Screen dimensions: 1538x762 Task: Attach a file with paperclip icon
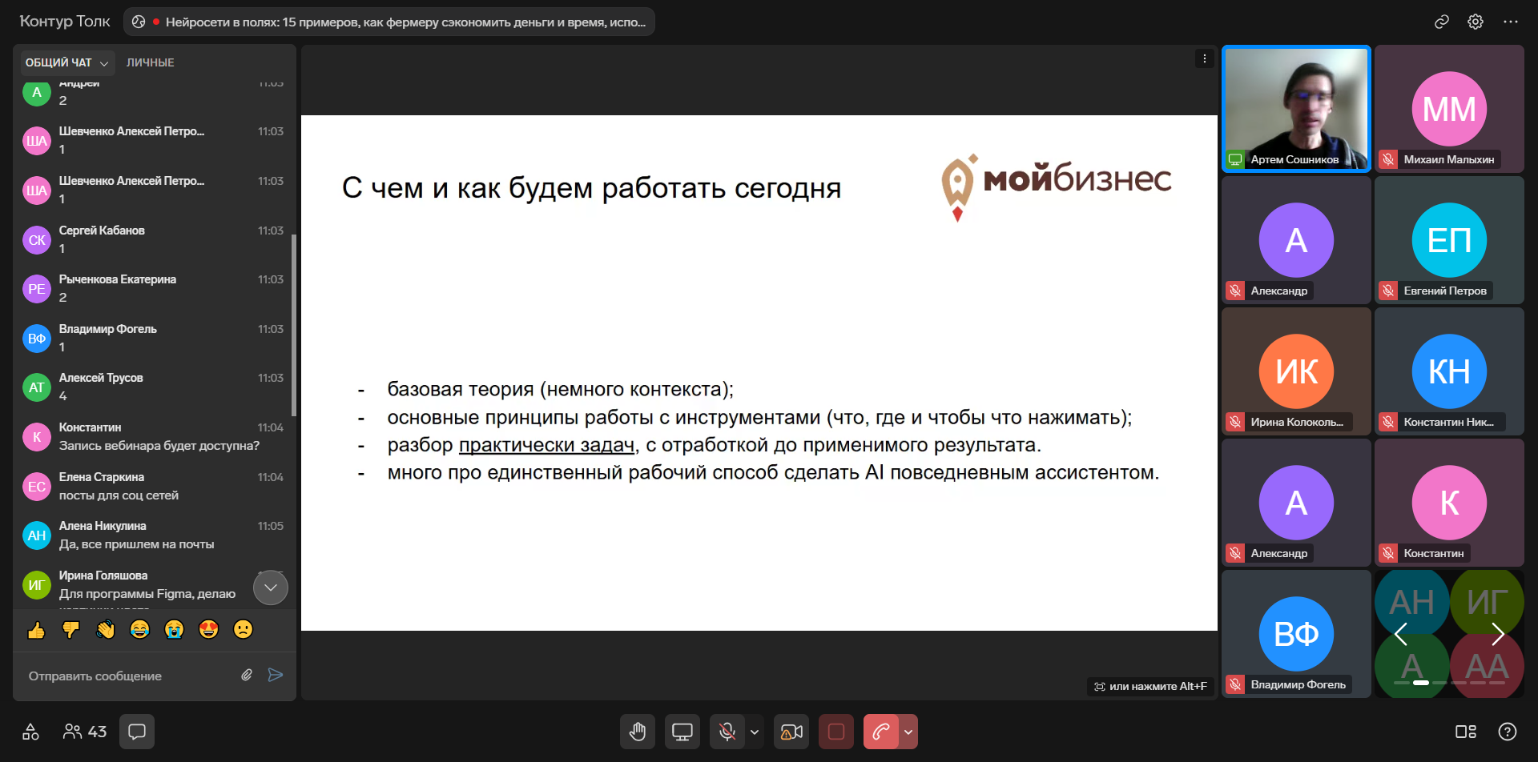[247, 675]
